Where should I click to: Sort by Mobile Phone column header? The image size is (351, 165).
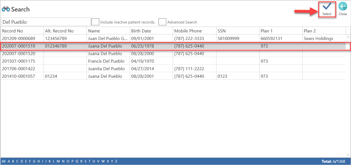point(195,31)
